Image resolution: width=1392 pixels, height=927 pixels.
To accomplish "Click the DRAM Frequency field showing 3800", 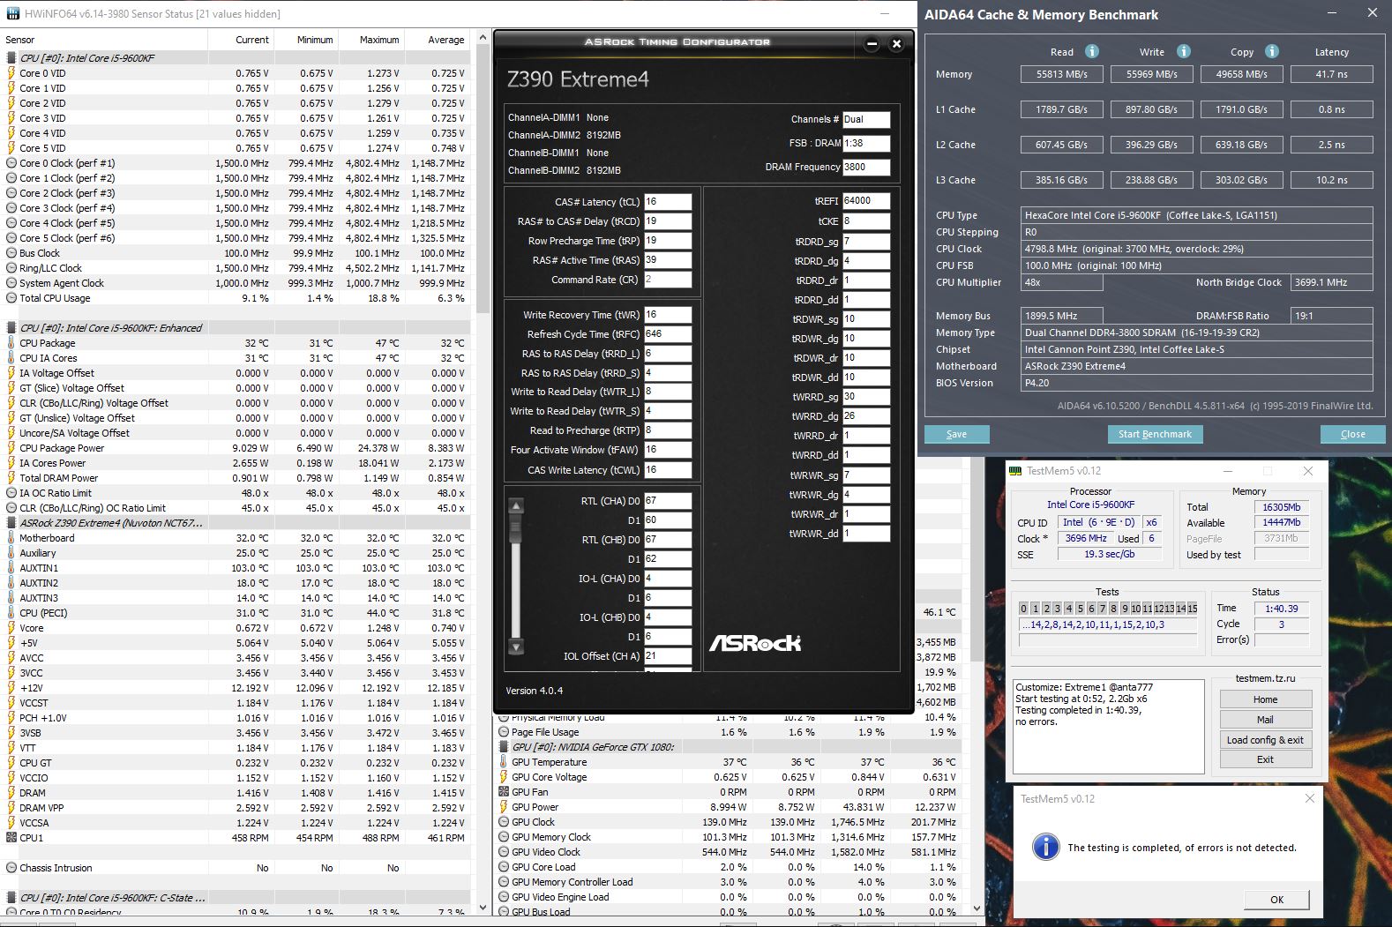I will pyautogui.click(x=866, y=167).
